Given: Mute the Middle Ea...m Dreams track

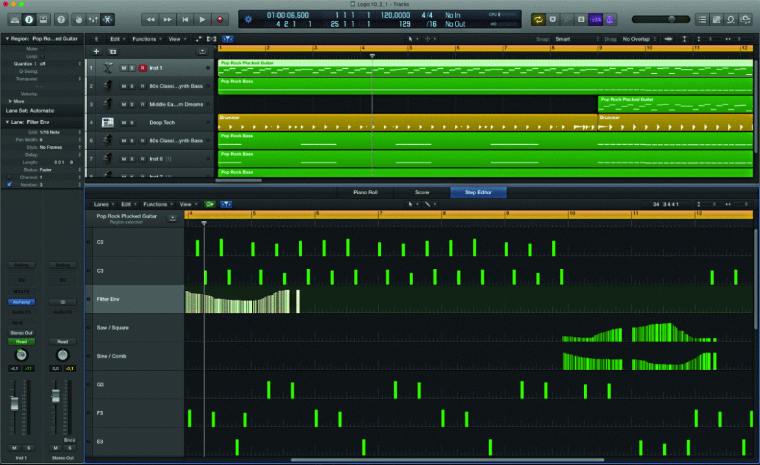Looking at the screenshot, I should click(x=123, y=105).
